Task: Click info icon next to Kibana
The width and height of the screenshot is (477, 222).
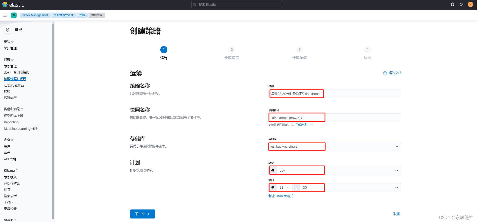Action: pyautogui.click(x=17, y=171)
